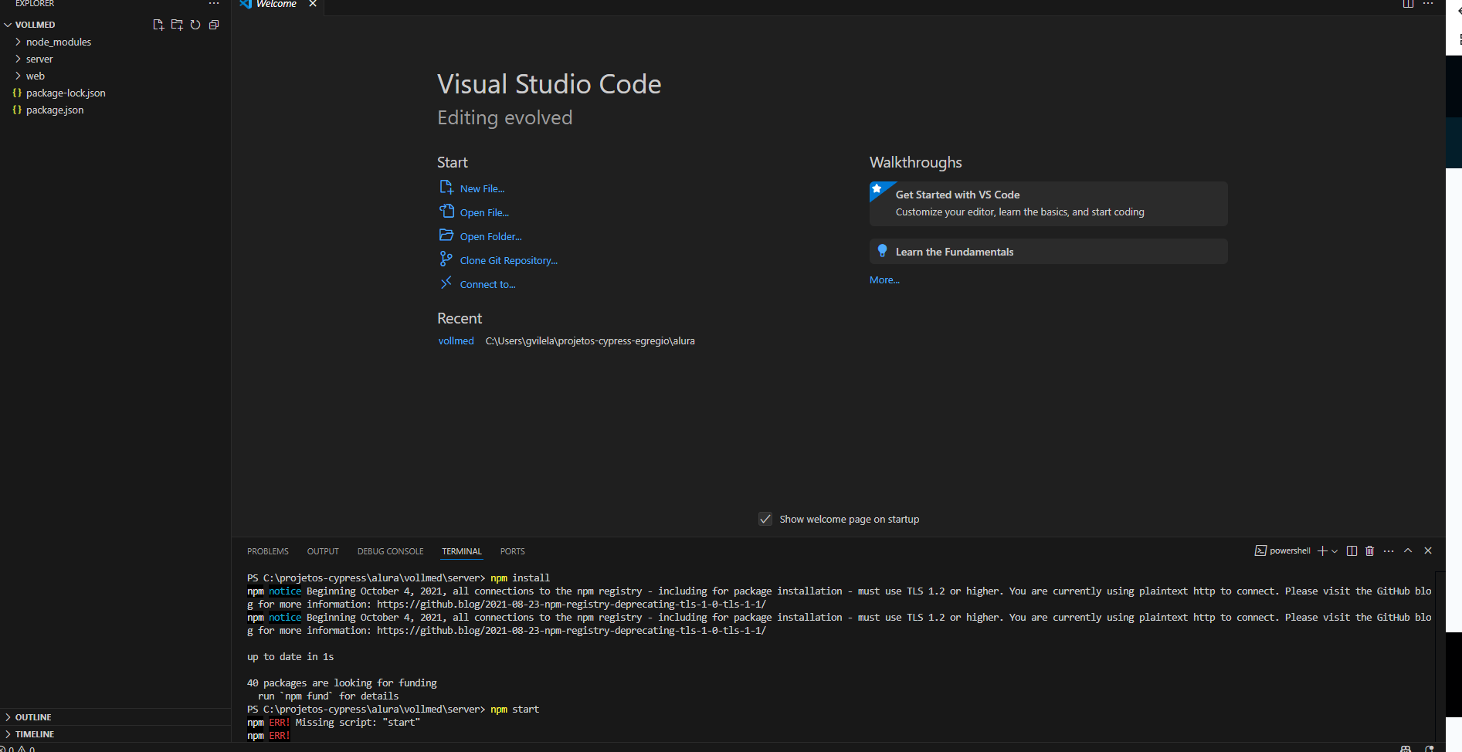Open the recent vollmed project
This screenshot has height=752, width=1462.
(x=456, y=340)
